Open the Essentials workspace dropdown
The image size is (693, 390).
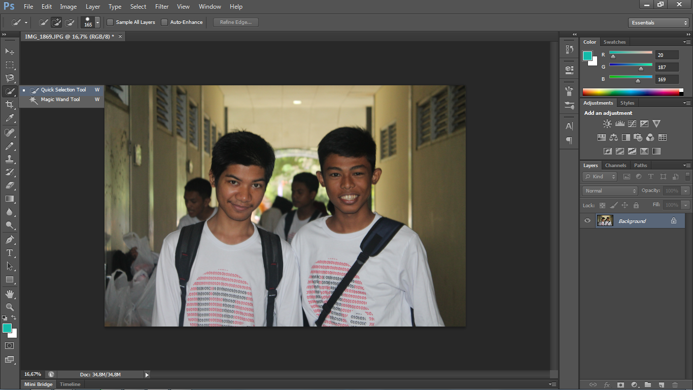click(658, 22)
